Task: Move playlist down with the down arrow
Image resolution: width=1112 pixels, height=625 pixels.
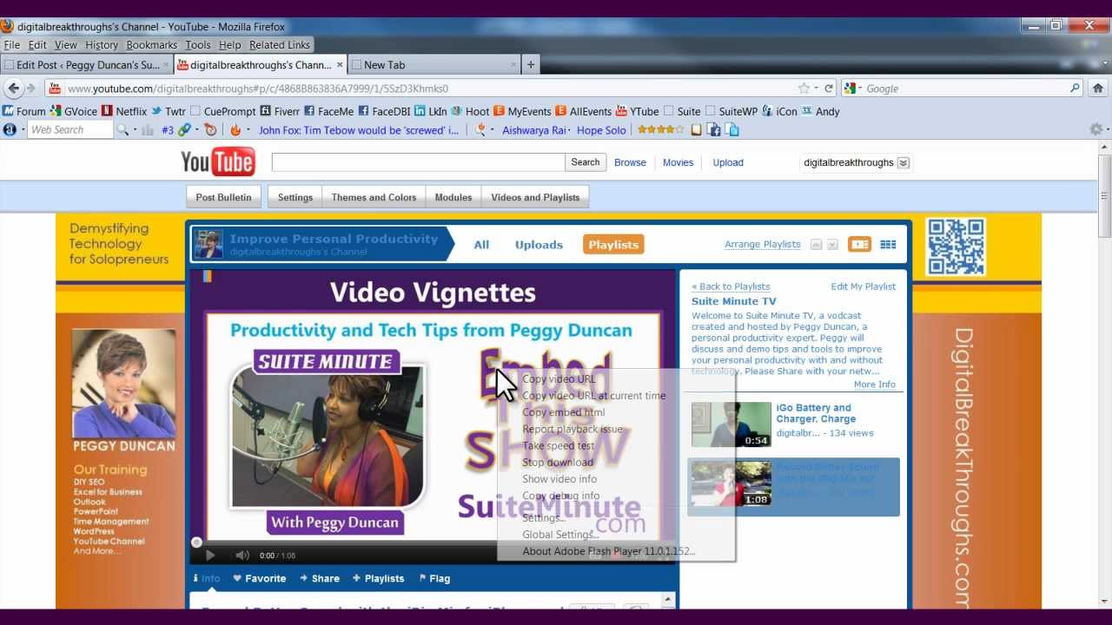Action: [832, 245]
